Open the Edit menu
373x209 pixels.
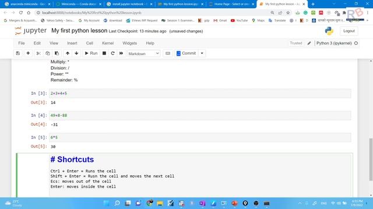pos(37,43)
